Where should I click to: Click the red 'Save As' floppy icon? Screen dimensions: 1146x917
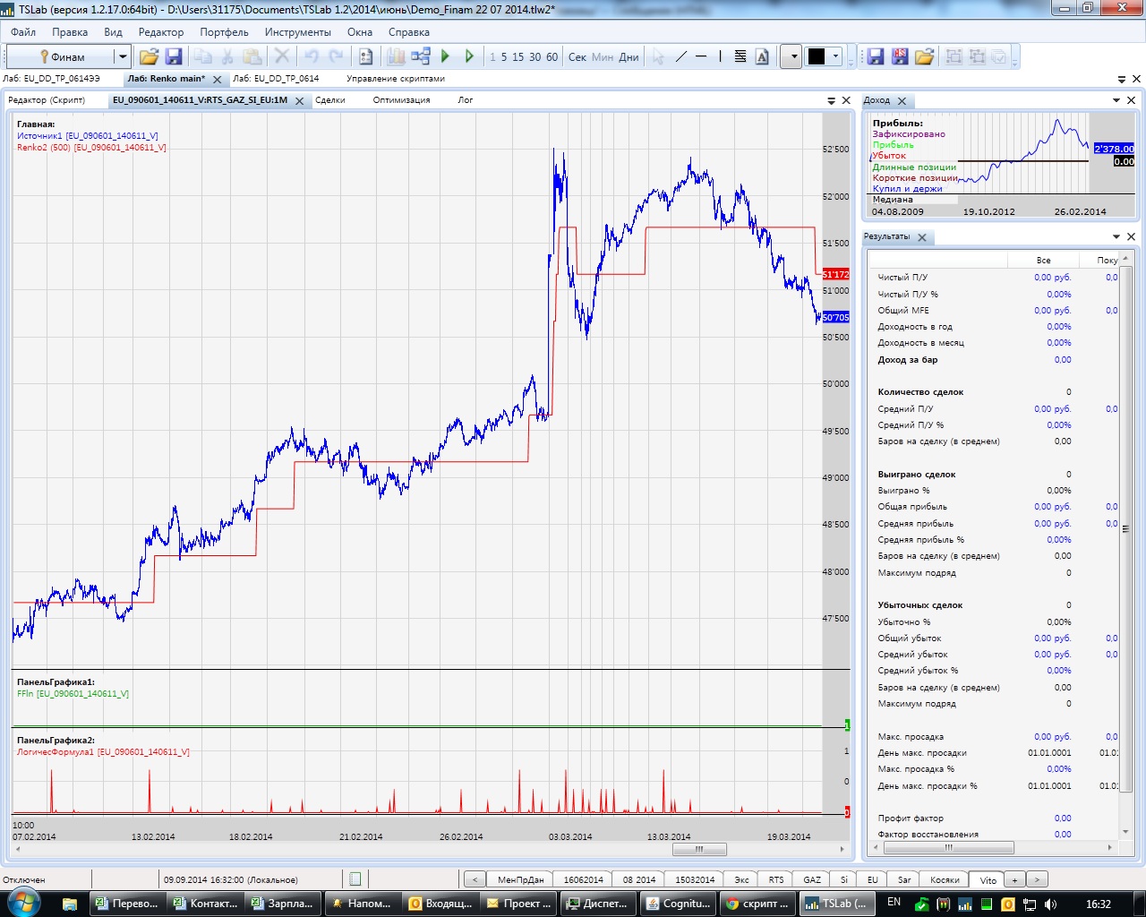[900, 56]
